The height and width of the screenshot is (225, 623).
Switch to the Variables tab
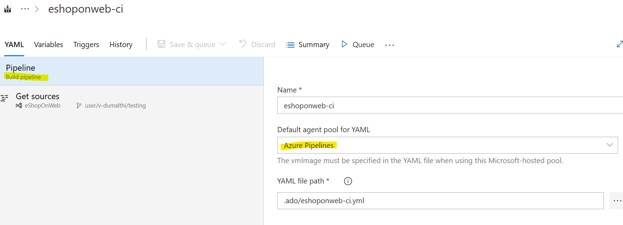tap(49, 45)
